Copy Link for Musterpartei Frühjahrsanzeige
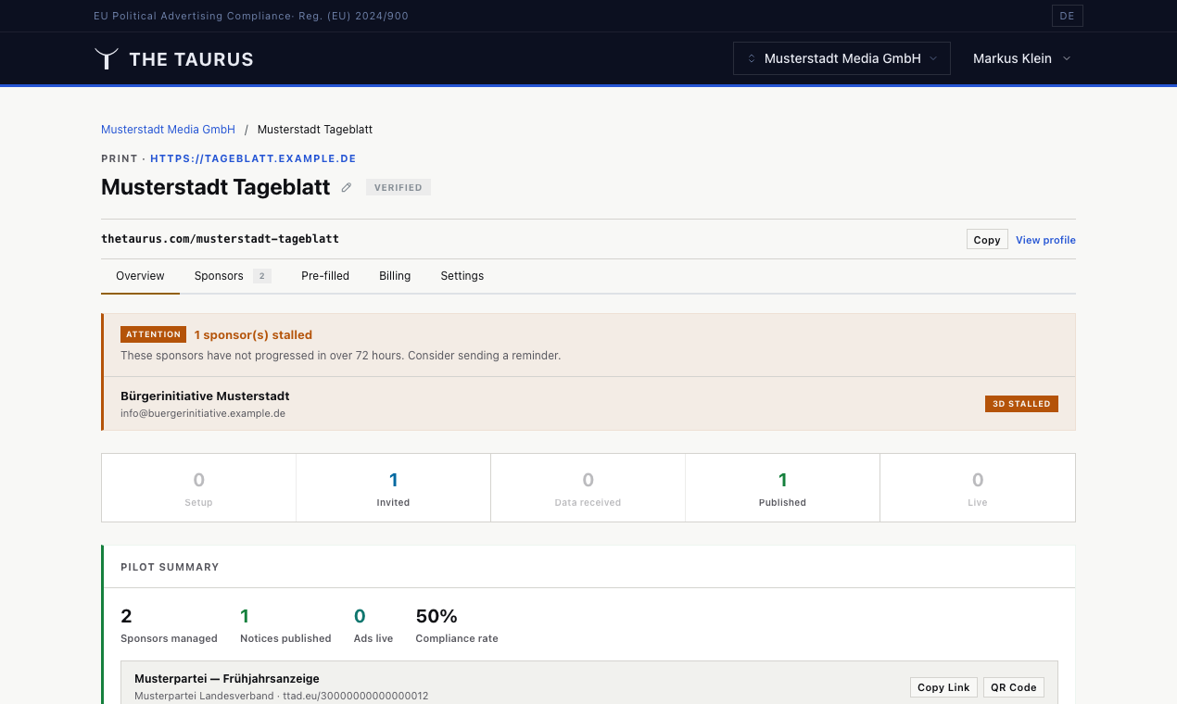This screenshot has height=704, width=1177. tap(943, 687)
